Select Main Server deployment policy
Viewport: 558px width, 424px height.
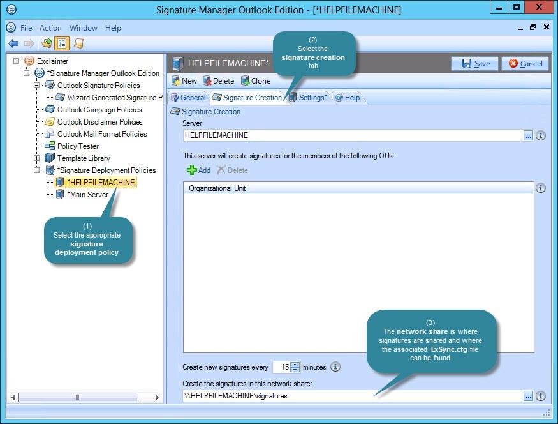tap(87, 194)
